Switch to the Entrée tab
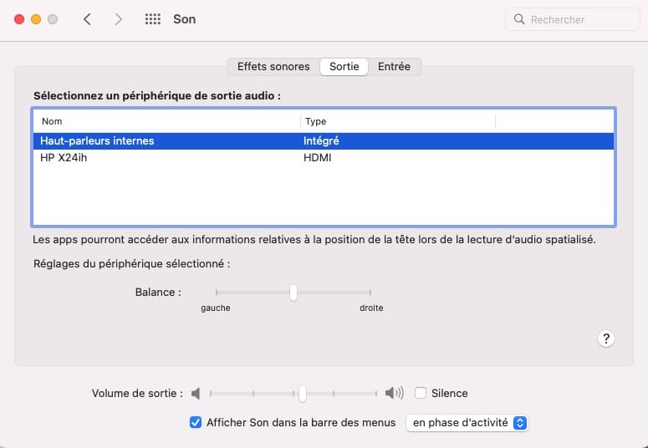This screenshot has height=448, width=648. (x=395, y=67)
